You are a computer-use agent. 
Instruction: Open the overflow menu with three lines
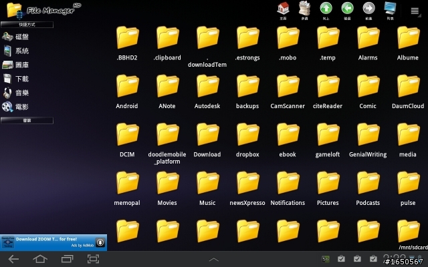point(415,11)
